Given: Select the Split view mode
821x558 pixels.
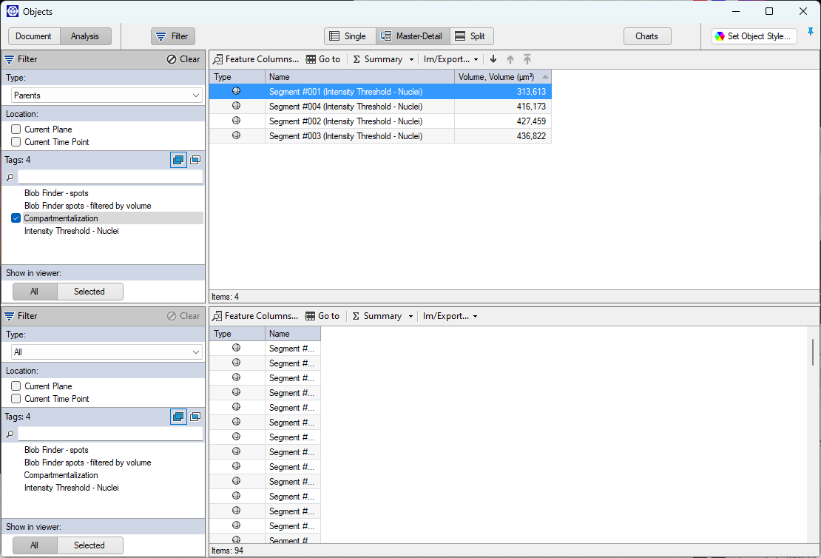Looking at the screenshot, I should pos(471,36).
